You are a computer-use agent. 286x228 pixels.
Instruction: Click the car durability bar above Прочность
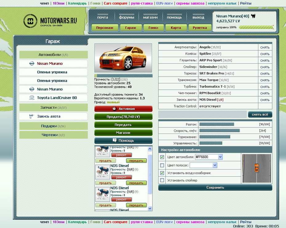(123, 76)
